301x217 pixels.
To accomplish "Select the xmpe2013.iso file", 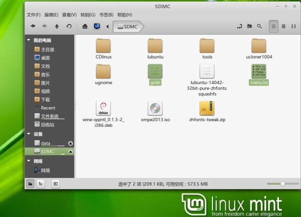I will pyautogui.click(x=155, y=111).
